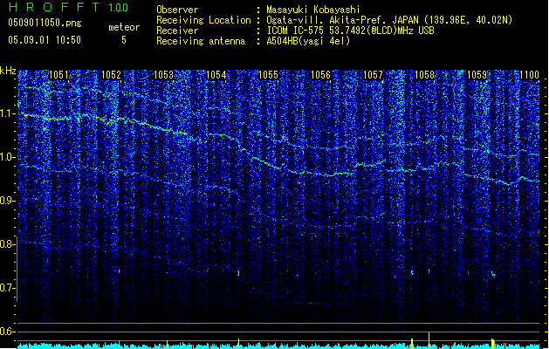Viewport: 549px width, 349px height.
Task: Click the 1051 time axis label
Action: pos(58,75)
